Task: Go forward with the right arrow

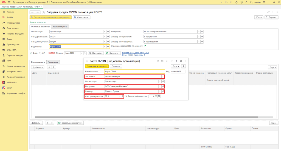Action: (x=37, y=12)
